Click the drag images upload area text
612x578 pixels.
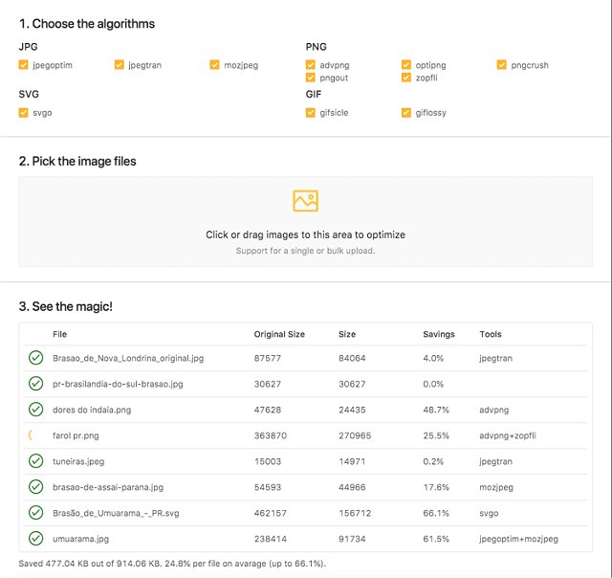tap(305, 234)
